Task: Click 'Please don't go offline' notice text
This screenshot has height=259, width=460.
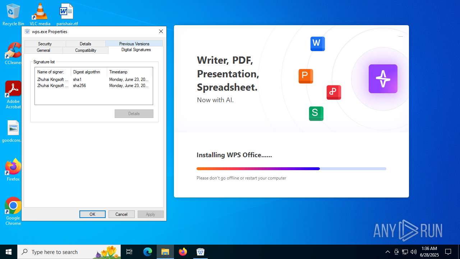Action: 241,178
